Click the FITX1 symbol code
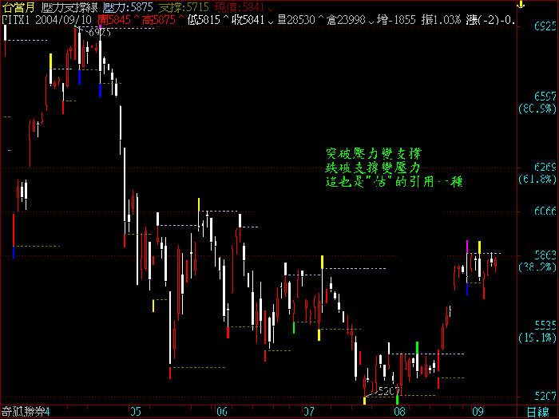The height and width of the screenshot is (419, 559). (16, 20)
